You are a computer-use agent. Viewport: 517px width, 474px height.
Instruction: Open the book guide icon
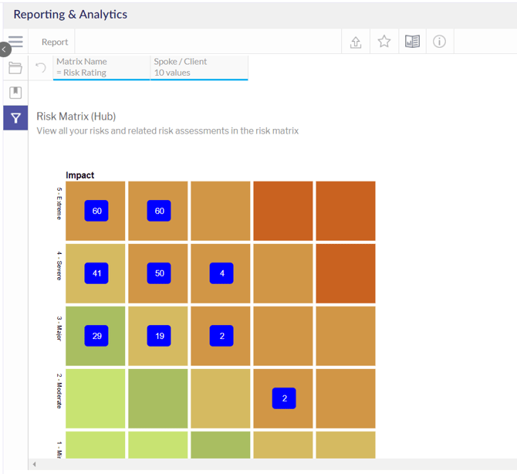click(412, 42)
